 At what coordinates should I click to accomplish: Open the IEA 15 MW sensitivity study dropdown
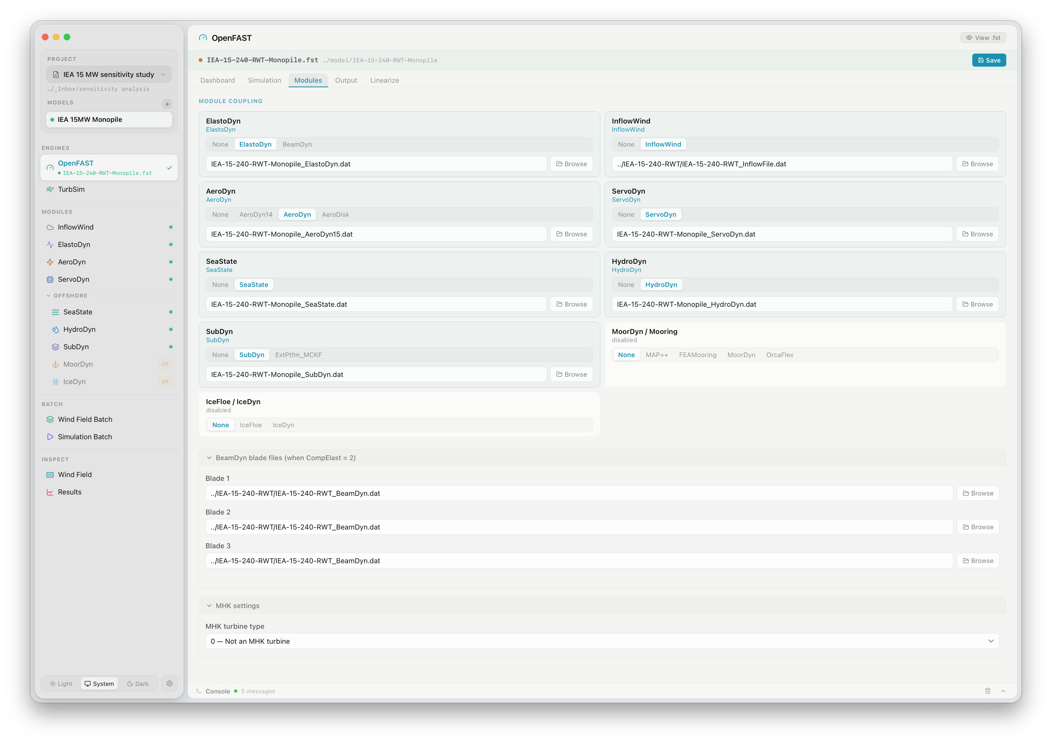click(109, 75)
